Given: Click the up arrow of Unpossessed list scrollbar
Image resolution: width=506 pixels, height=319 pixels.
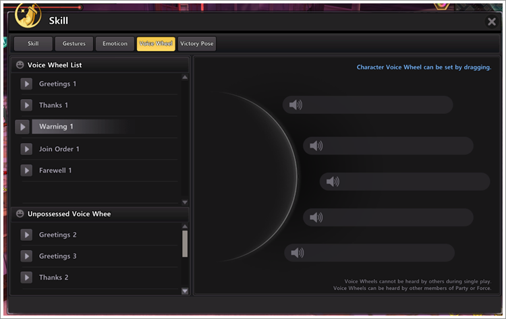Looking at the screenshot, I should click(x=185, y=227).
